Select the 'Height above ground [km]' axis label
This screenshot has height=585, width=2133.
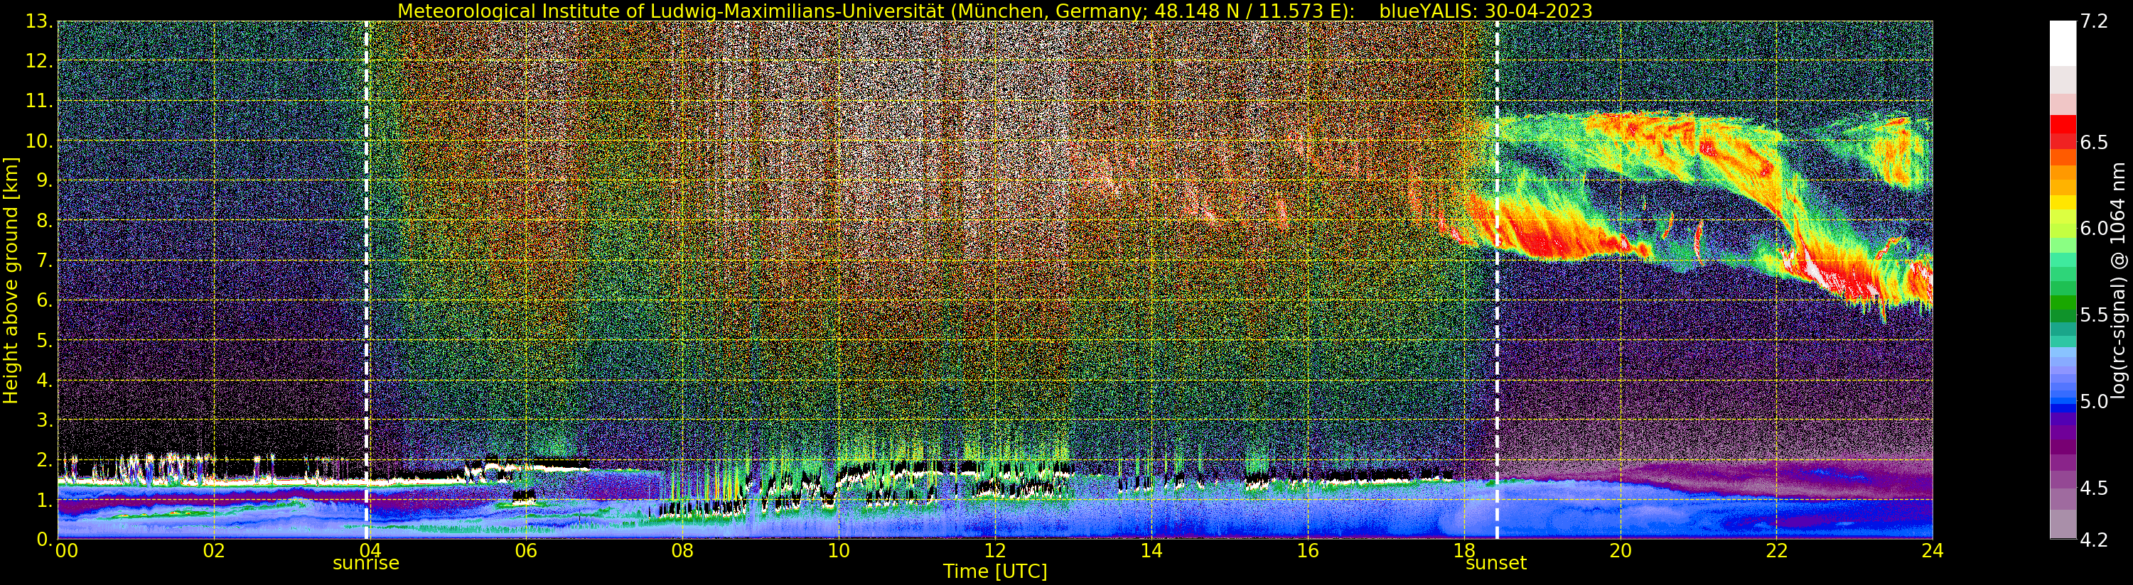click(11, 280)
